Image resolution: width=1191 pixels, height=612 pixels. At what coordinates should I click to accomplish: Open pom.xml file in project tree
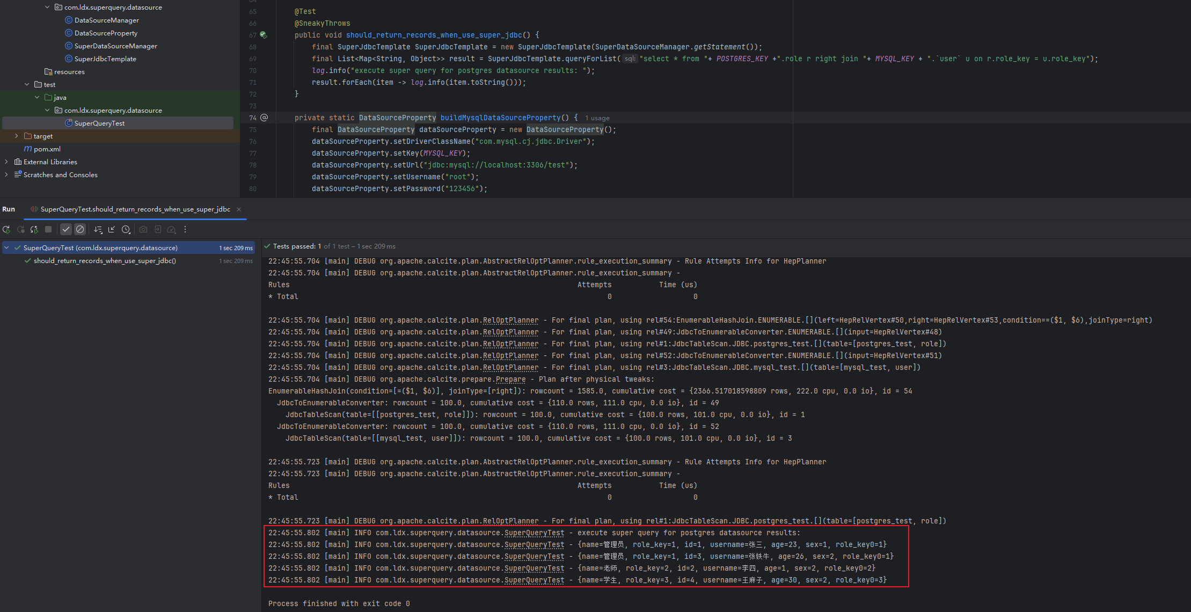click(47, 149)
